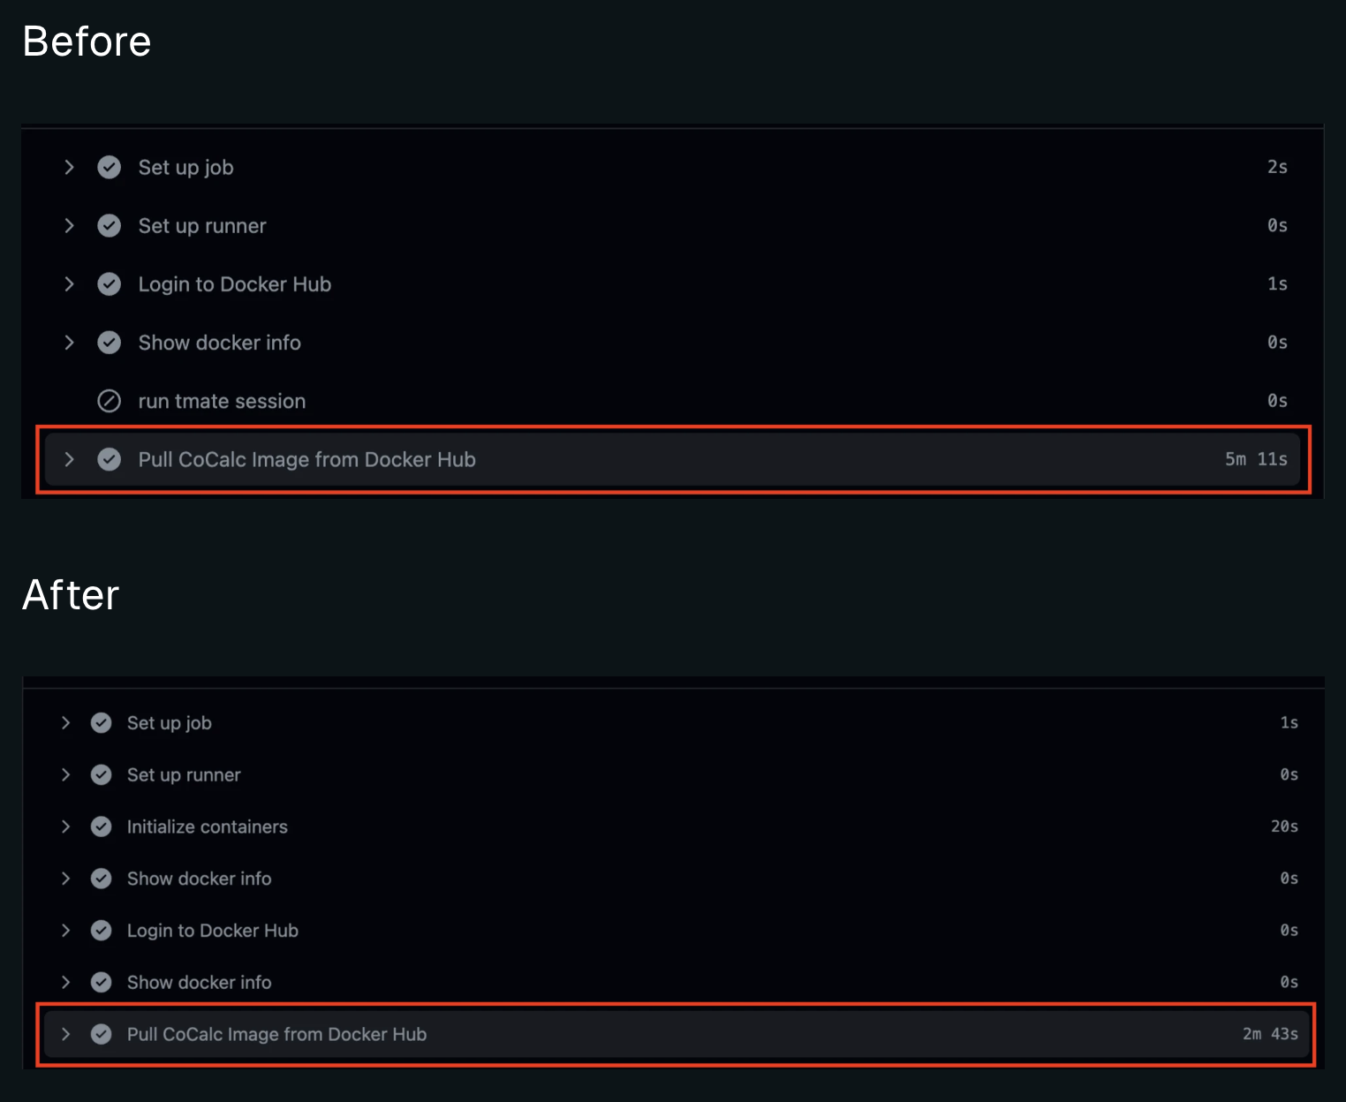
Task: Expand the Before 'Login to Docker Hub' chevron
Action: (x=70, y=283)
